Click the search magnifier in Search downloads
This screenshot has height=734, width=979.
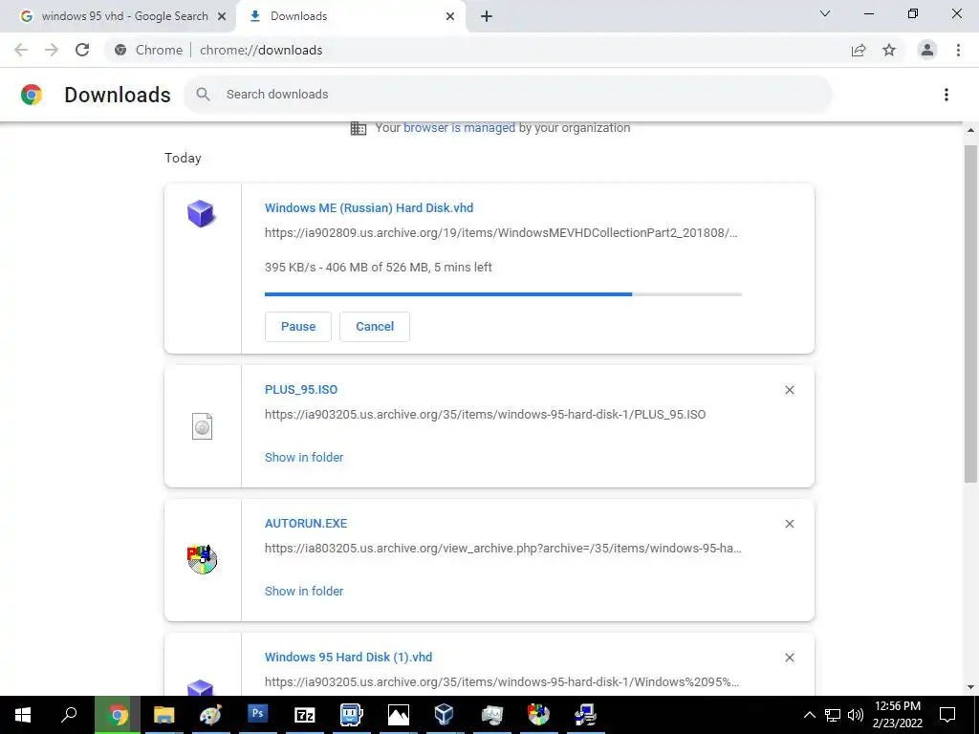coord(203,95)
